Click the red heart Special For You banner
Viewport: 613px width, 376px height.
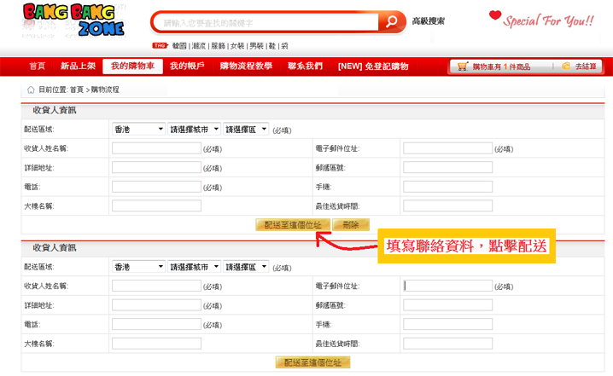click(542, 19)
